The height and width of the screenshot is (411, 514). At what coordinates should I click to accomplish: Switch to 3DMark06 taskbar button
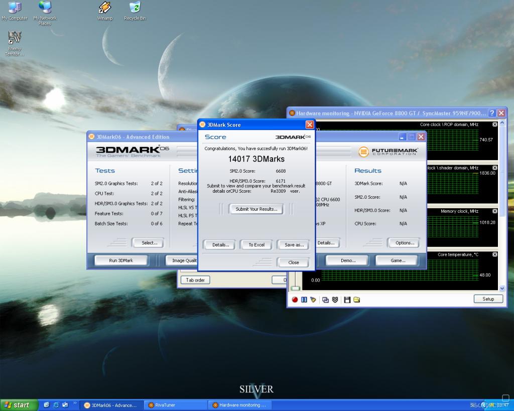[112, 405]
